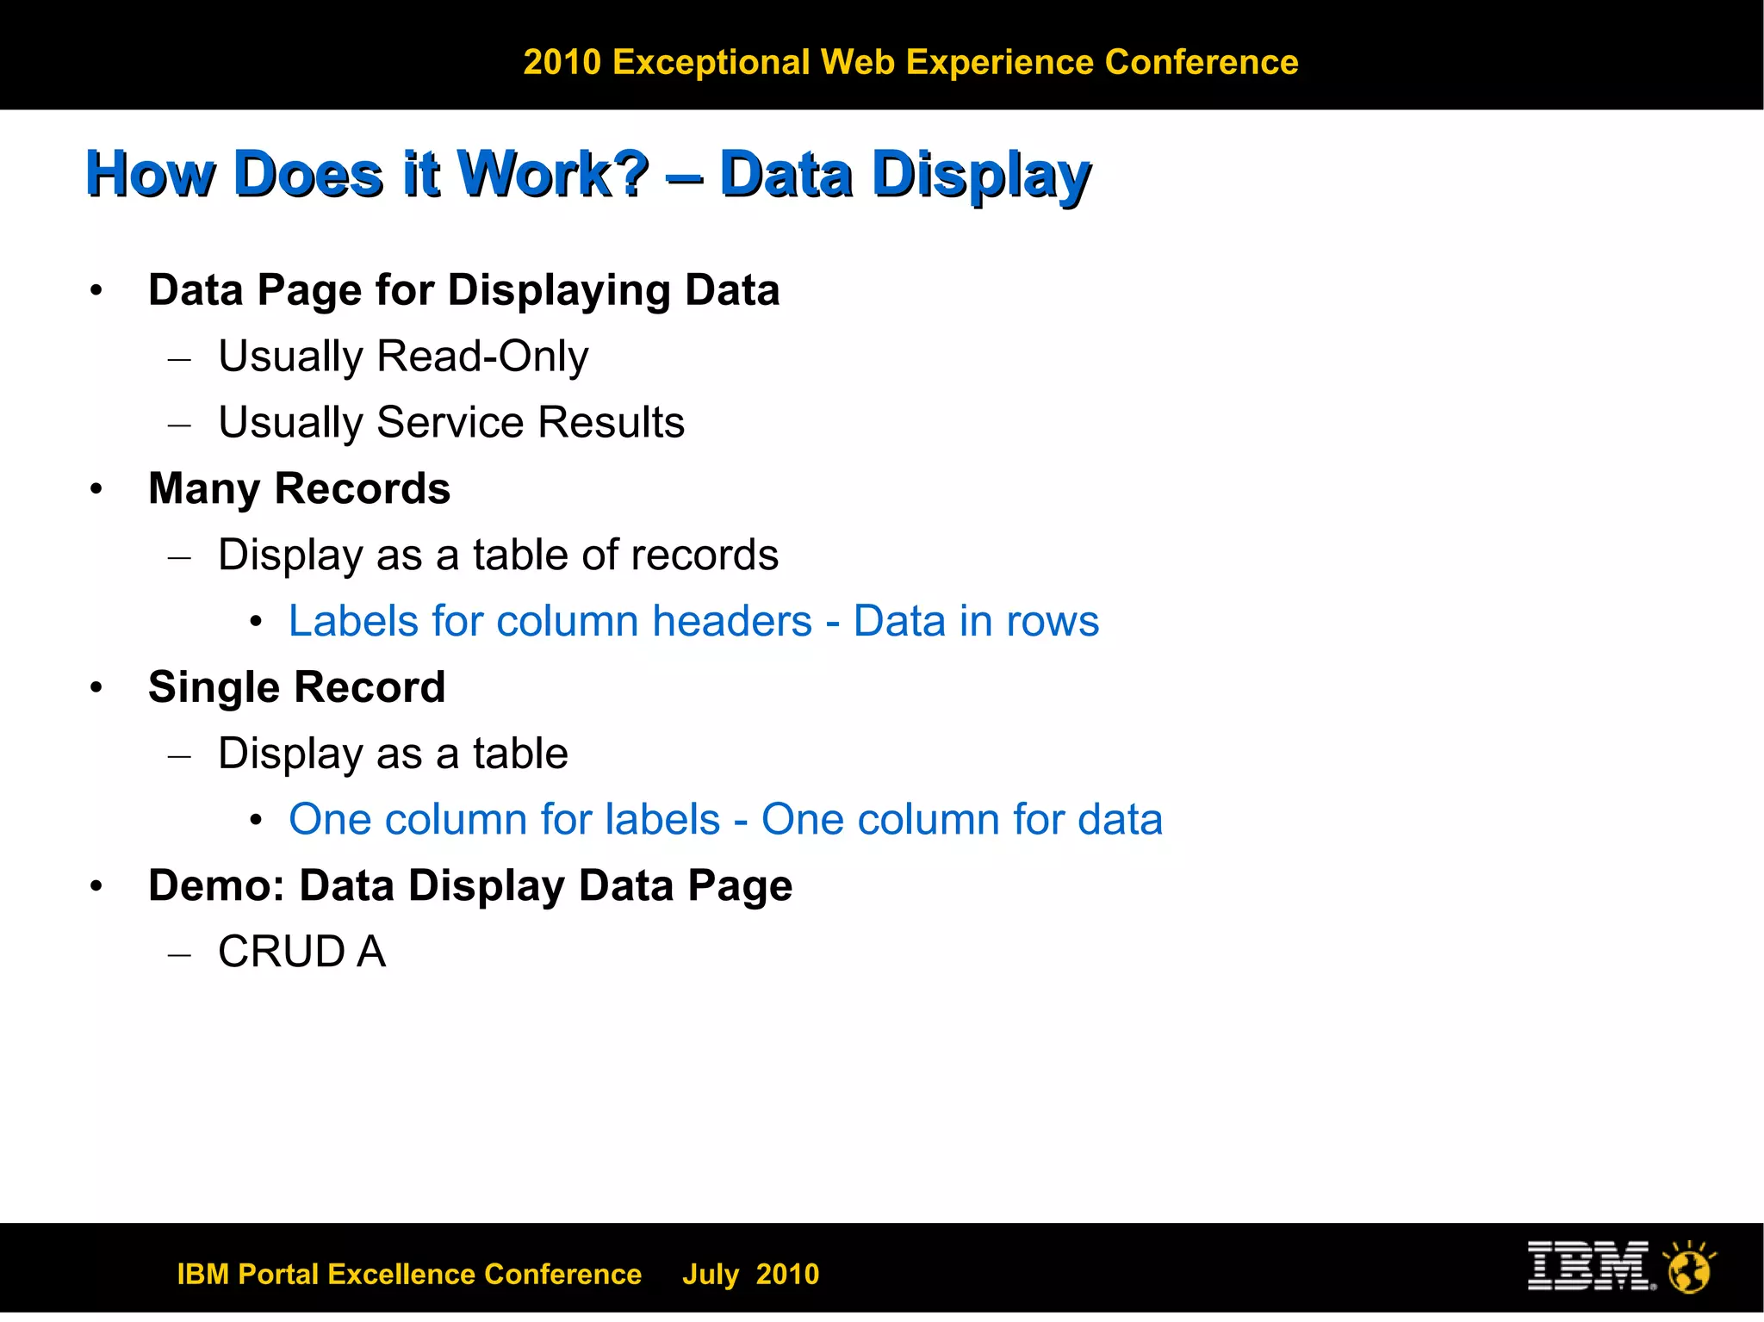This screenshot has height=1322, width=1764.
Task: Click the bullet 'Data Page for Displaying Data'
Action: tap(463, 290)
